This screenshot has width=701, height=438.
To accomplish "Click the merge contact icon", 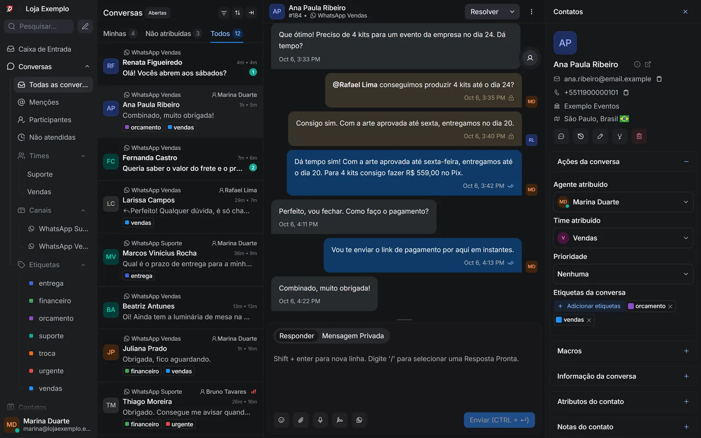I will click(620, 136).
